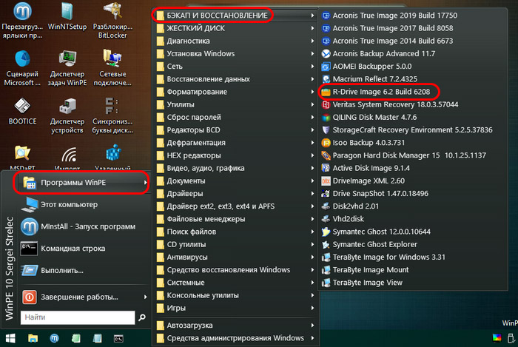
Task: Launch Acronis True Image 2017 Build 8058
Action: 388,28
